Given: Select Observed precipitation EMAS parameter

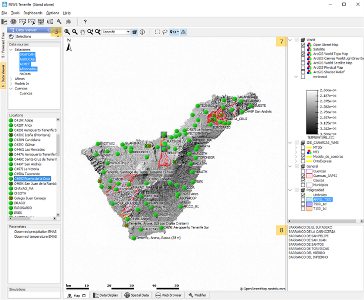Looking at the screenshot, I should coord(35,231).
